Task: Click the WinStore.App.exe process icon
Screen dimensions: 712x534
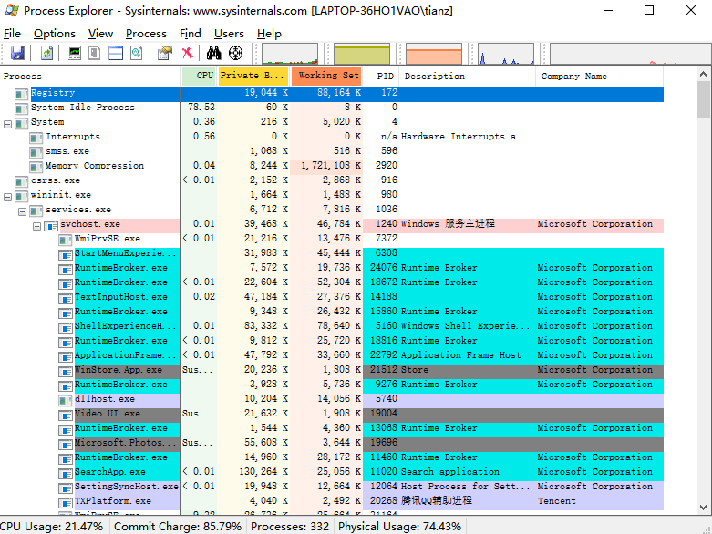Action: (66, 371)
